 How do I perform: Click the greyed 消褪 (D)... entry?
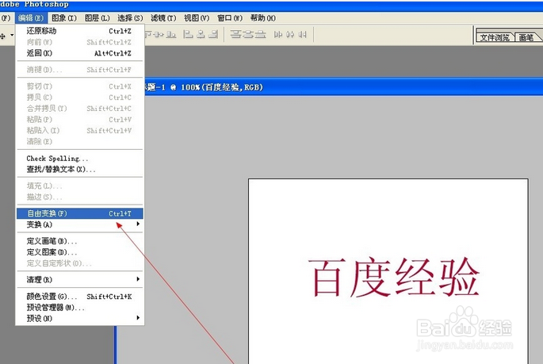click(79, 70)
